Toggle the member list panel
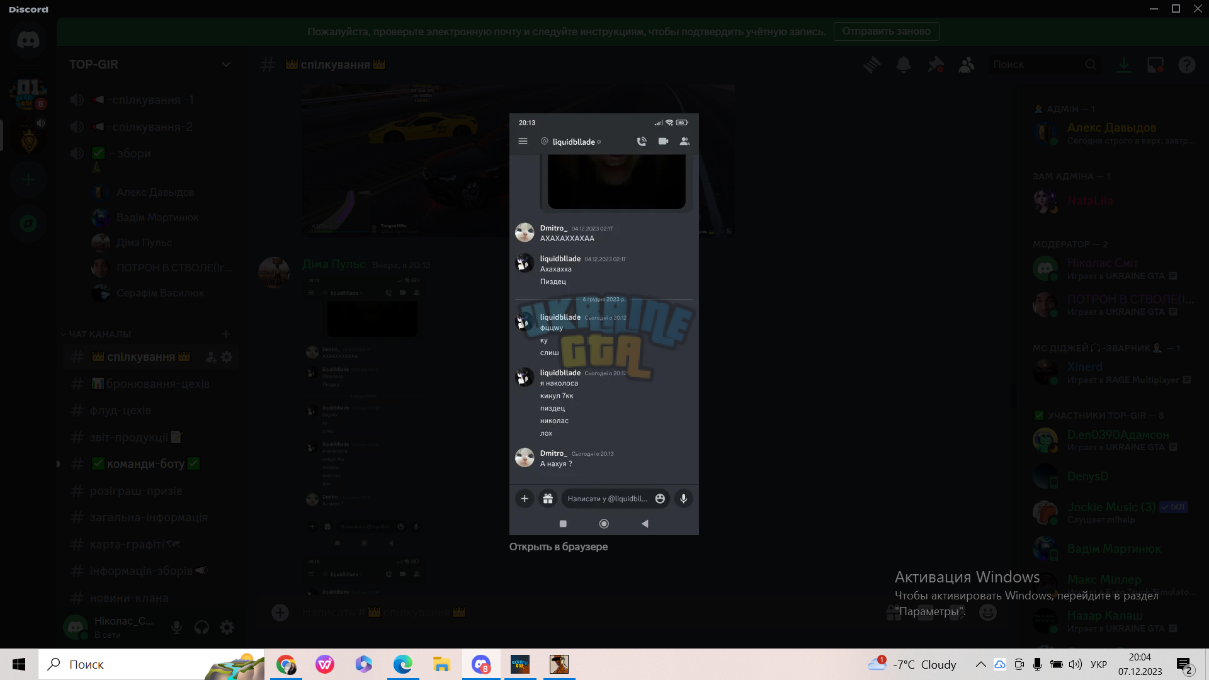 tap(967, 64)
